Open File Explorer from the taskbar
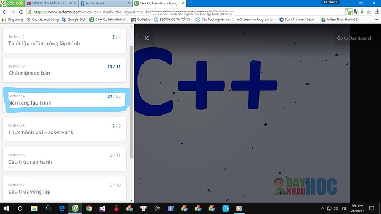The image size is (381, 214). coord(34,208)
